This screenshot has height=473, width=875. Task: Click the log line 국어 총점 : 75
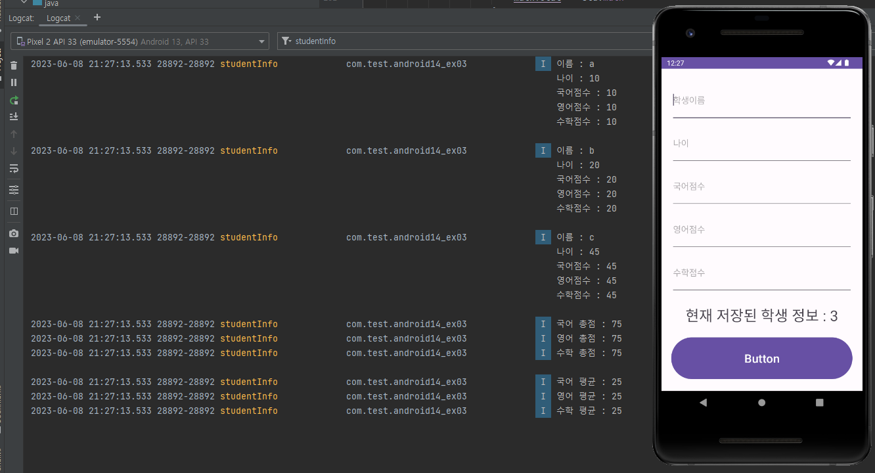[x=589, y=324]
